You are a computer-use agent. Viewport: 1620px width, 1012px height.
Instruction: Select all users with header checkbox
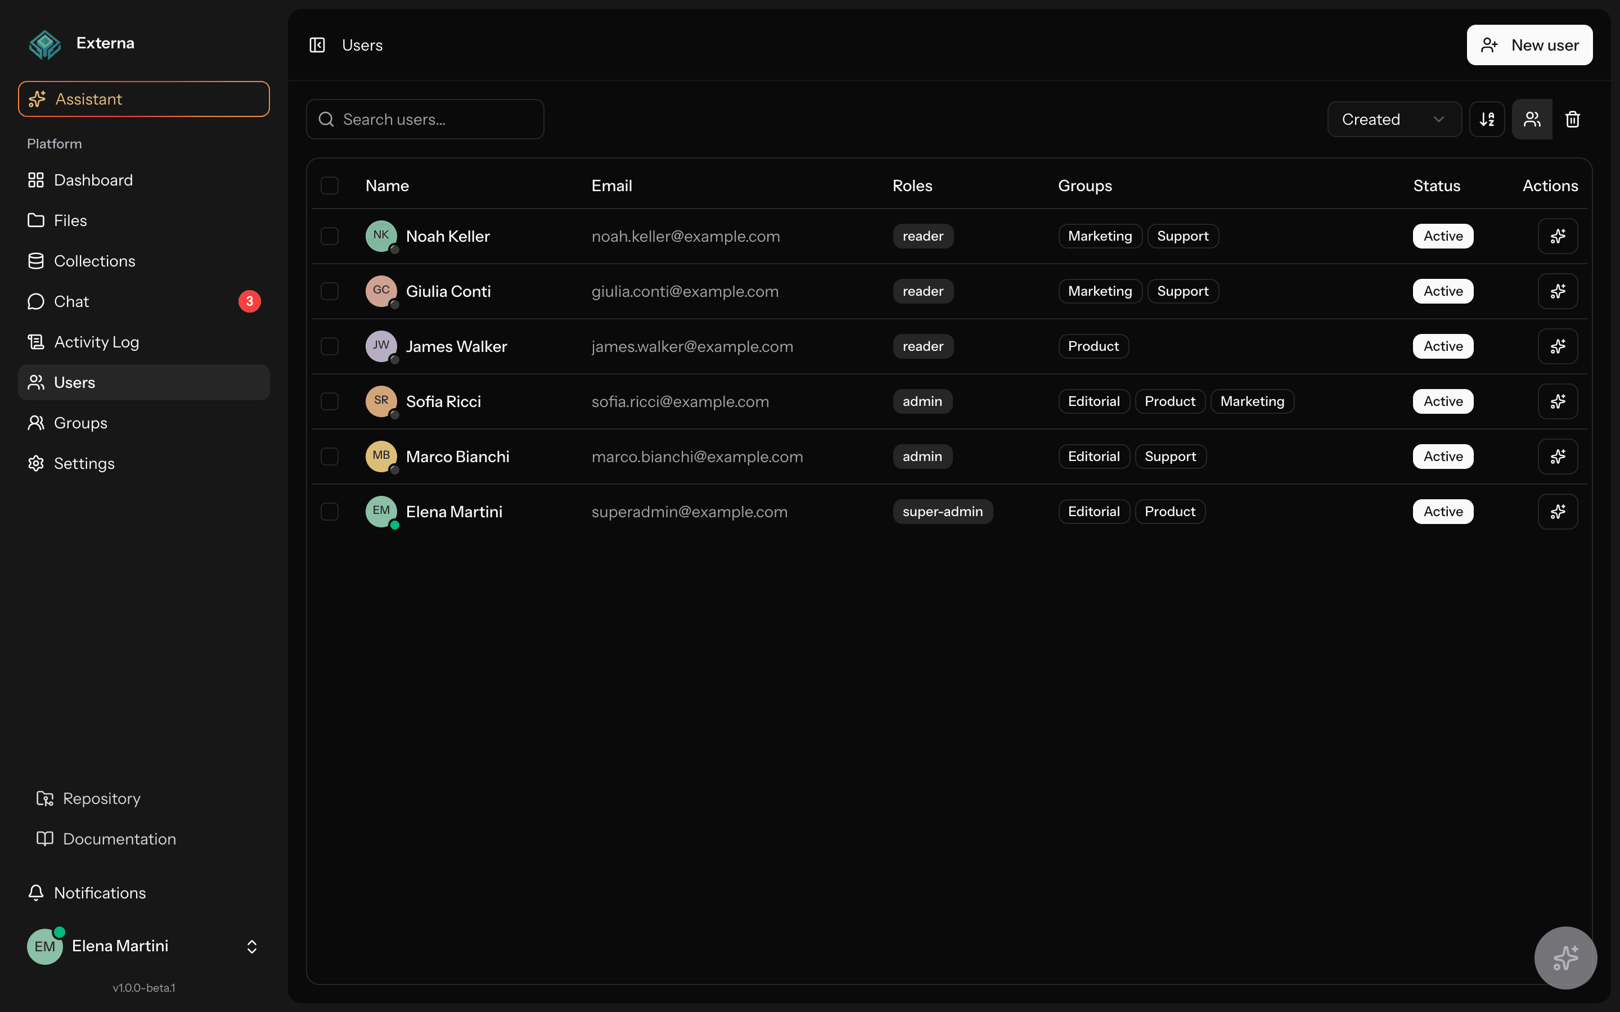point(330,186)
